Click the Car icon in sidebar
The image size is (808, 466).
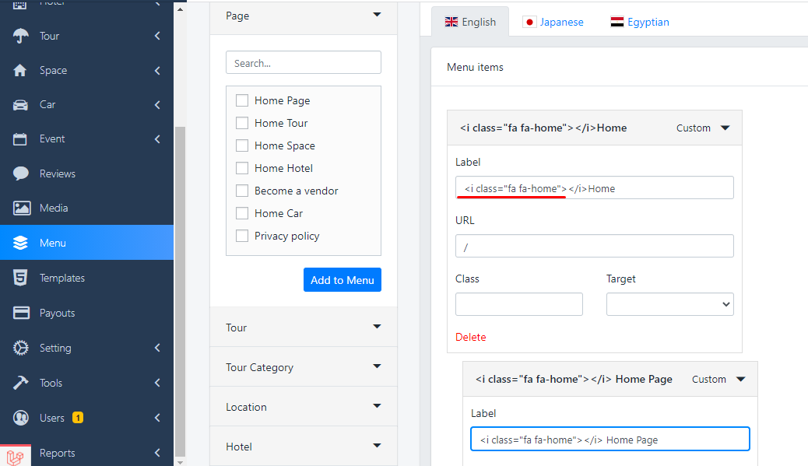[21, 104]
